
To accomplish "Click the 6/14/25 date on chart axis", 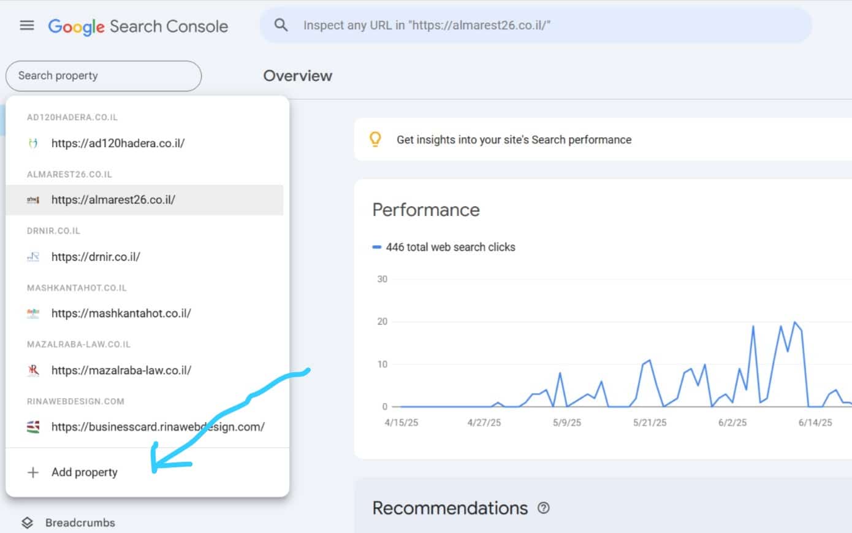I will point(815,423).
